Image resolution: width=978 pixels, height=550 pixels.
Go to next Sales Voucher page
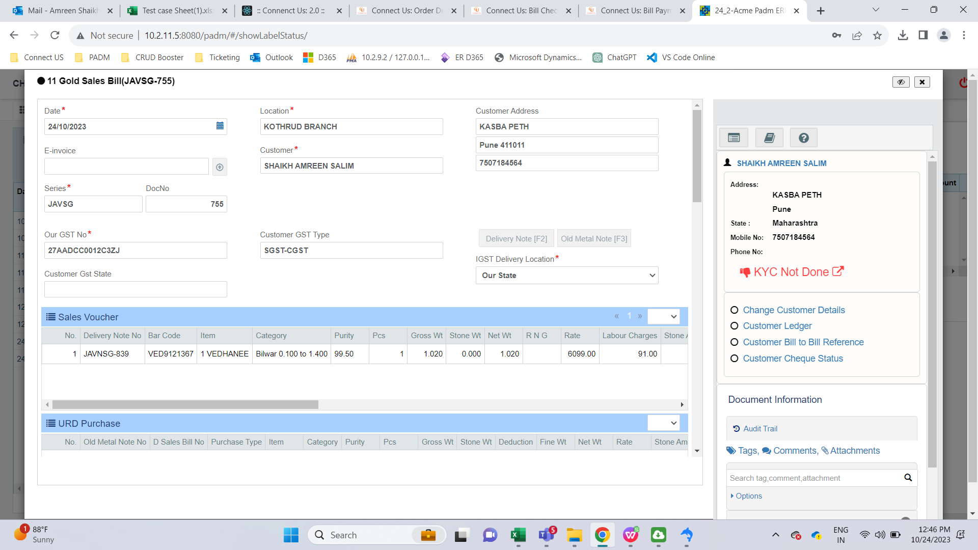640,316
